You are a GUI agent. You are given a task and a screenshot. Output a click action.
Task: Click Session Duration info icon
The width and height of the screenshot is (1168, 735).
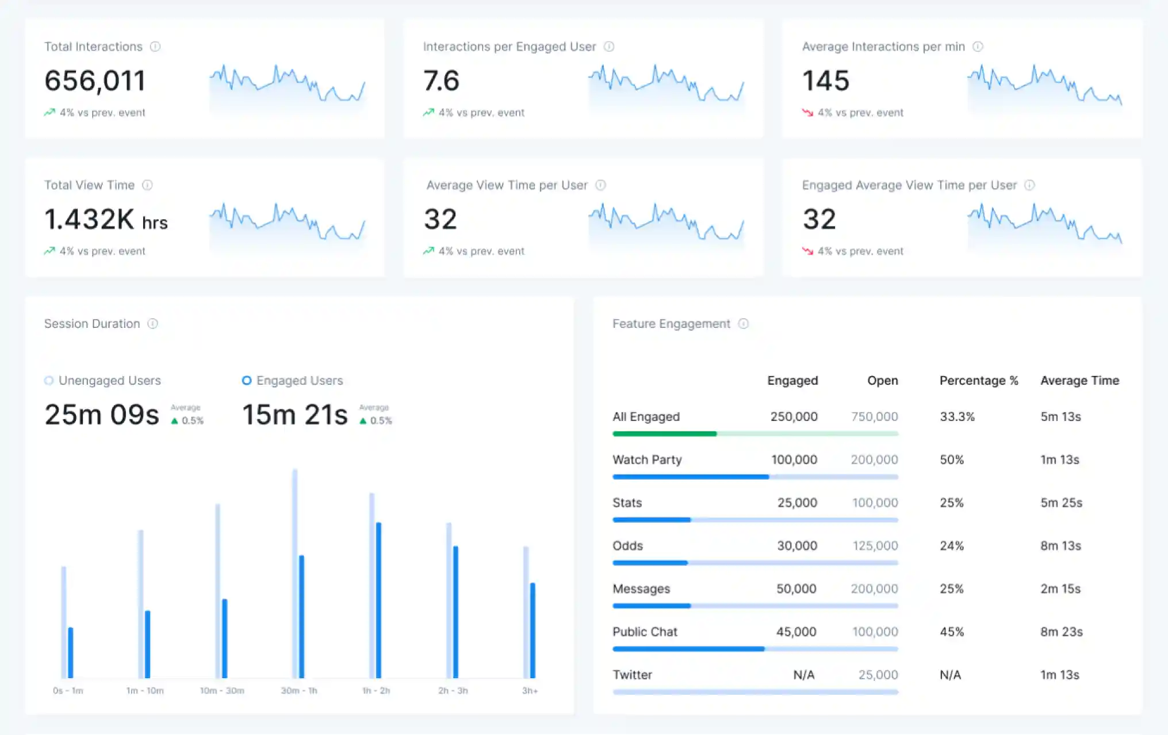[x=152, y=324]
